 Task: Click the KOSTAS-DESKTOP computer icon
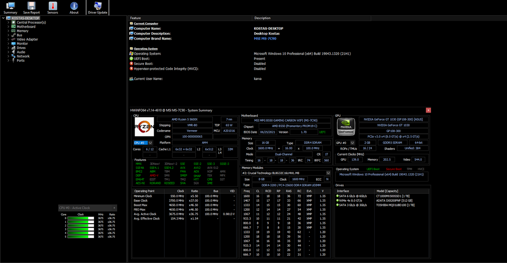coord(8,18)
